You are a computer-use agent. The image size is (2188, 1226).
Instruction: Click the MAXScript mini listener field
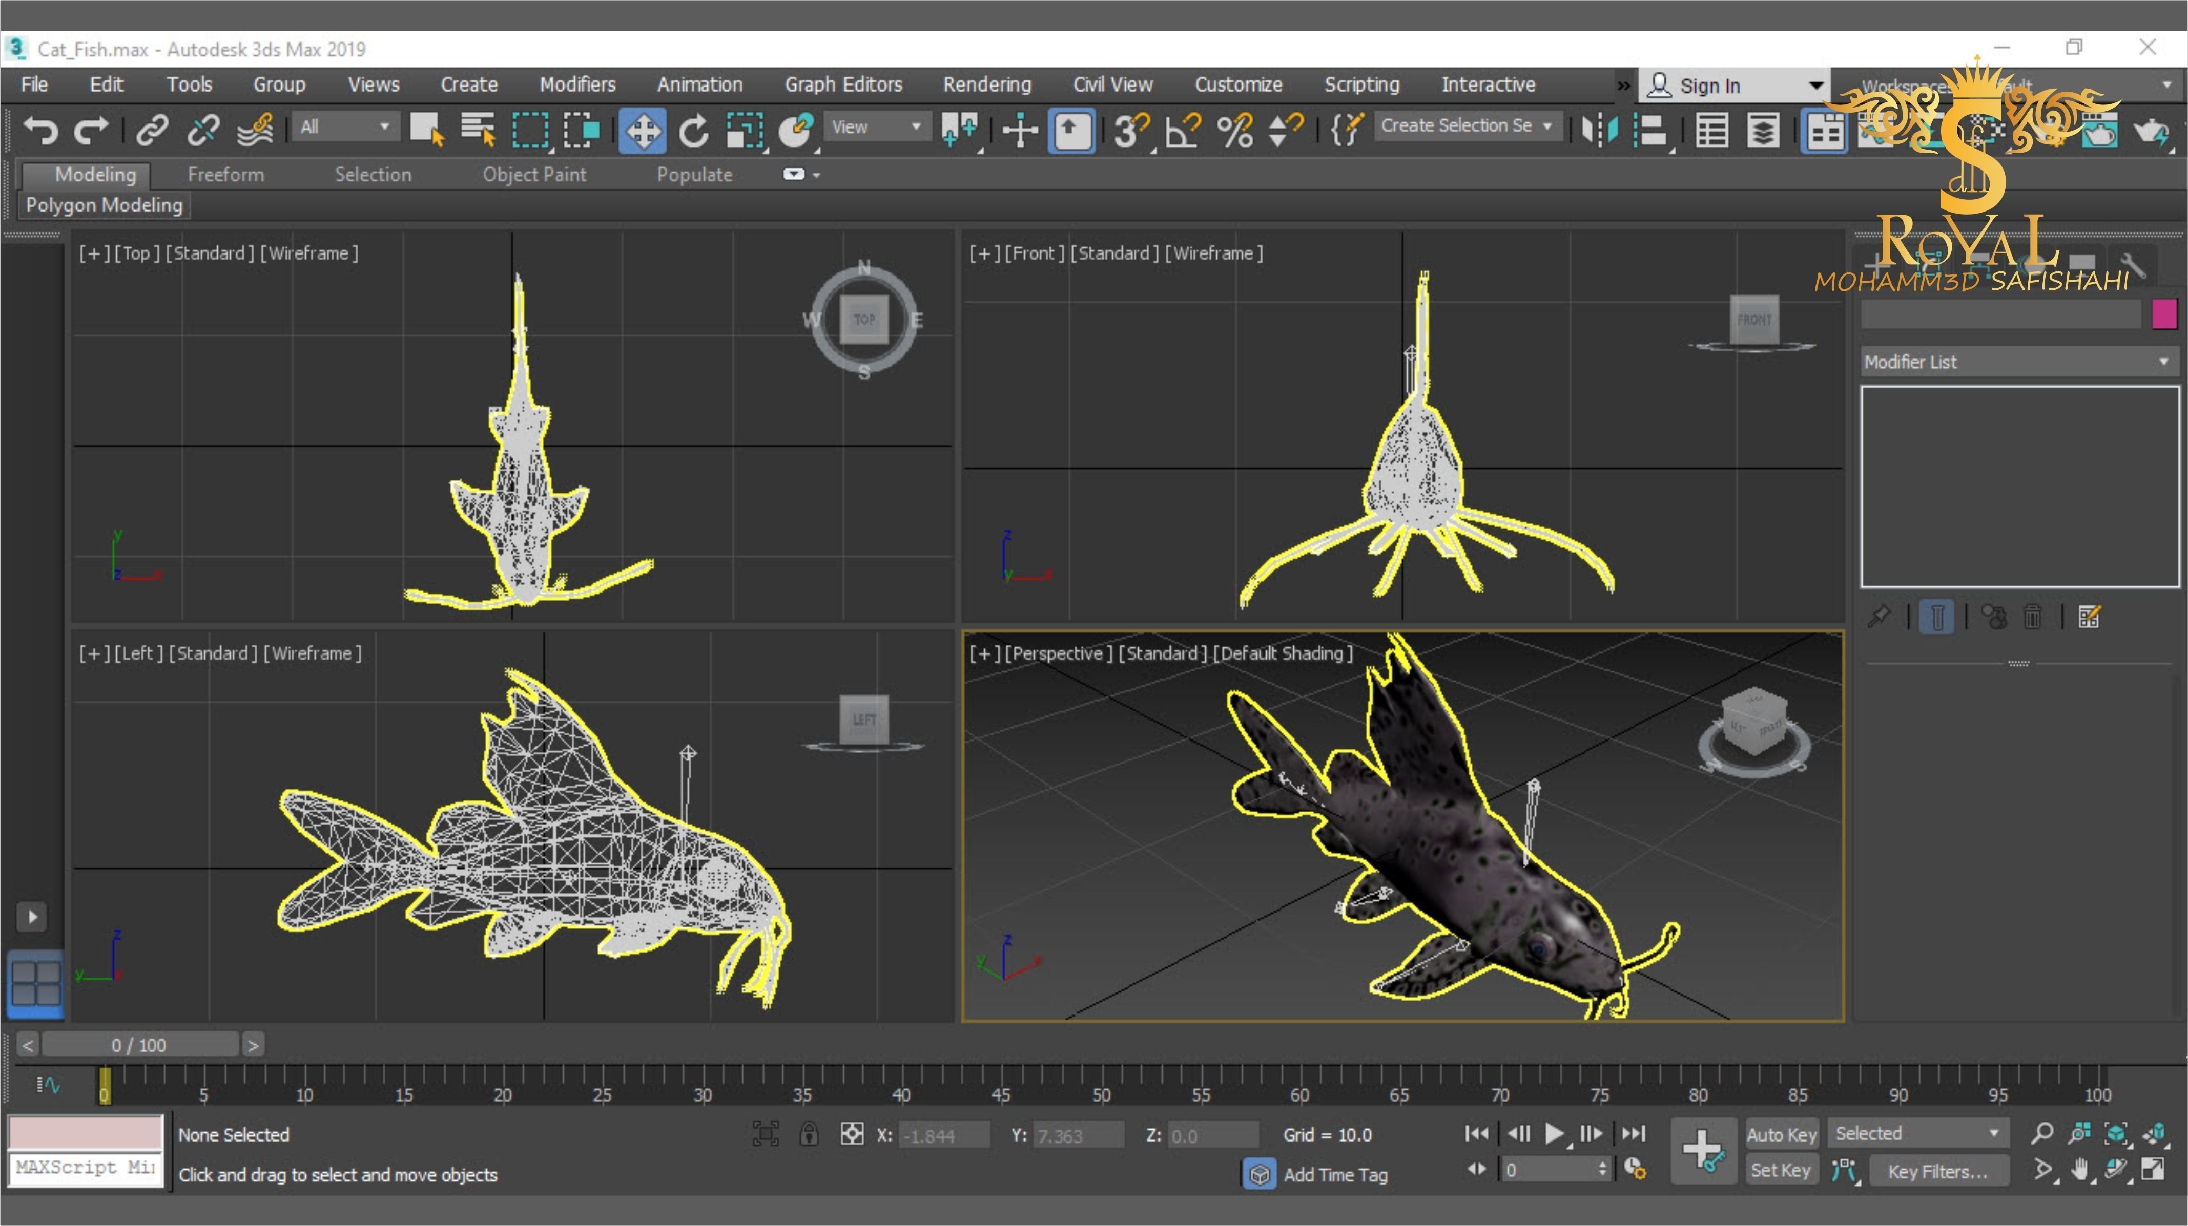pos(85,1168)
